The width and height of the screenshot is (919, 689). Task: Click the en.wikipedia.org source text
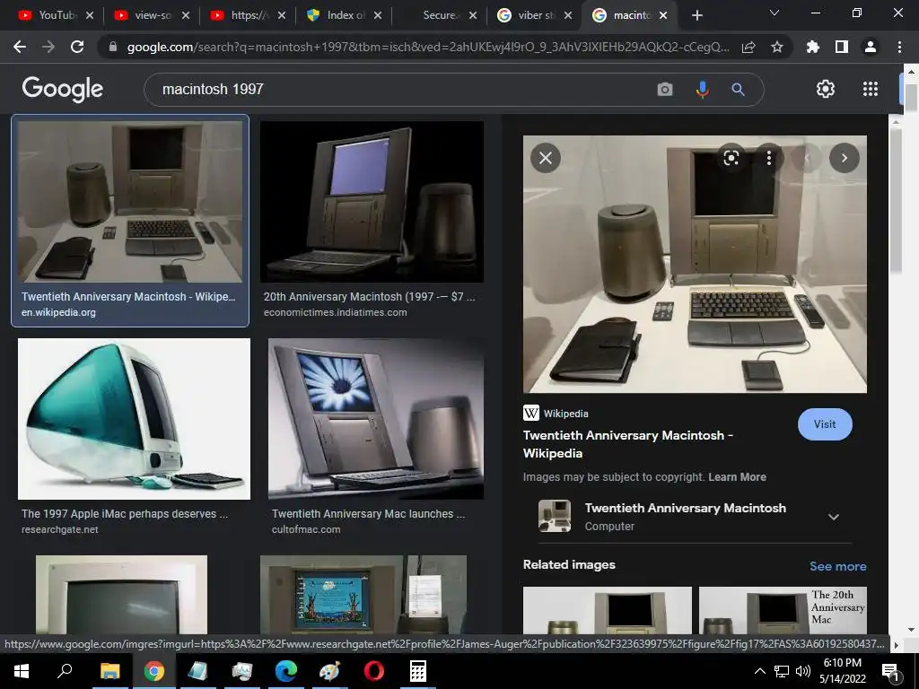point(58,312)
